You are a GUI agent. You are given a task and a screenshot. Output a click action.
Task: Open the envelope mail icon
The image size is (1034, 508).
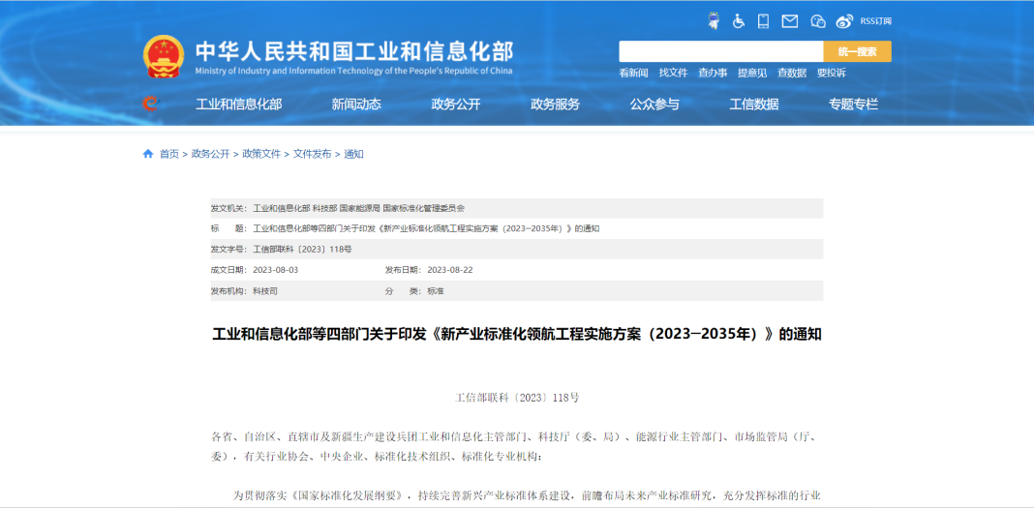pyautogui.click(x=789, y=21)
